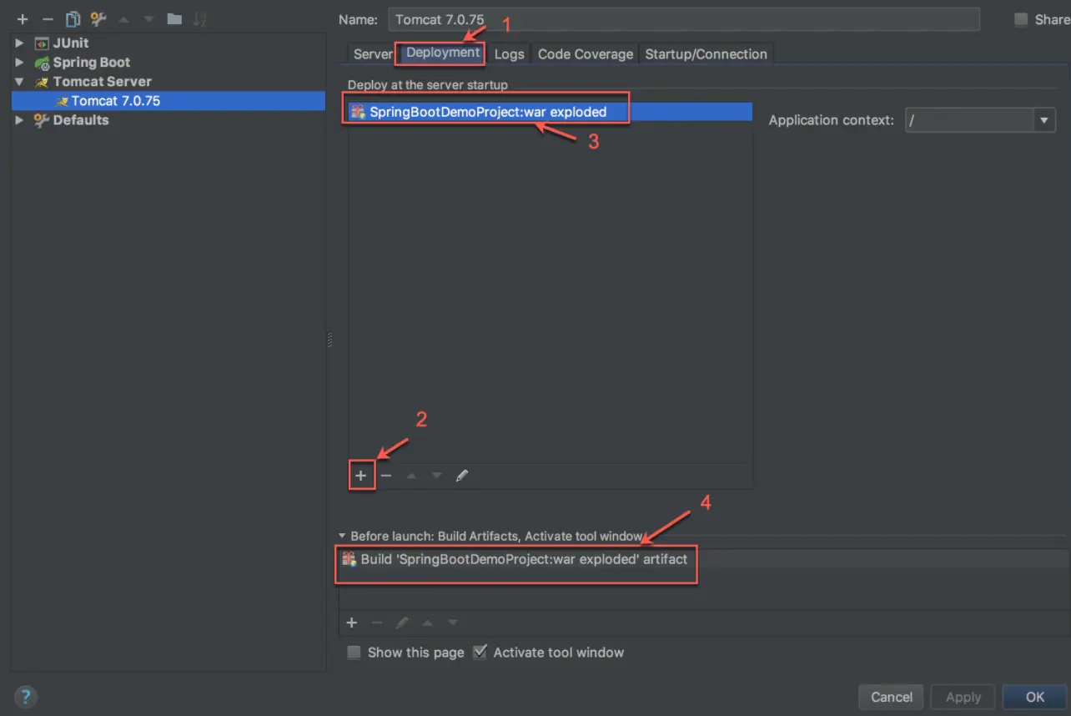Screen dimensions: 1071x716
Task: Copy the selected configuration
Action: [73, 19]
